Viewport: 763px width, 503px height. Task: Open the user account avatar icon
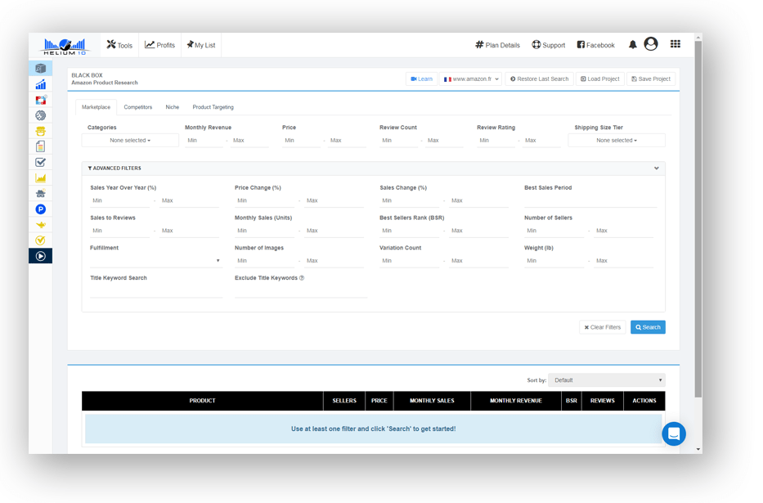click(651, 44)
